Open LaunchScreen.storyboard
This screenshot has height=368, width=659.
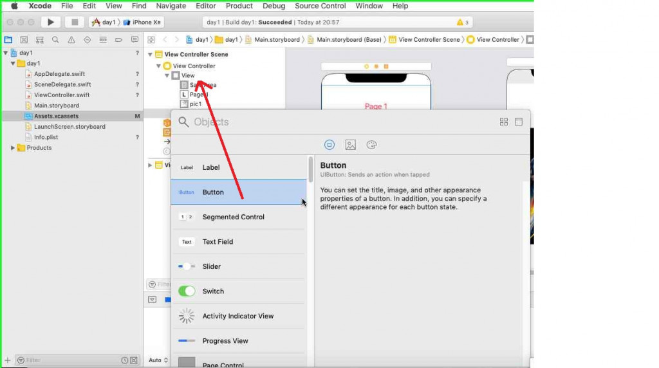point(70,127)
